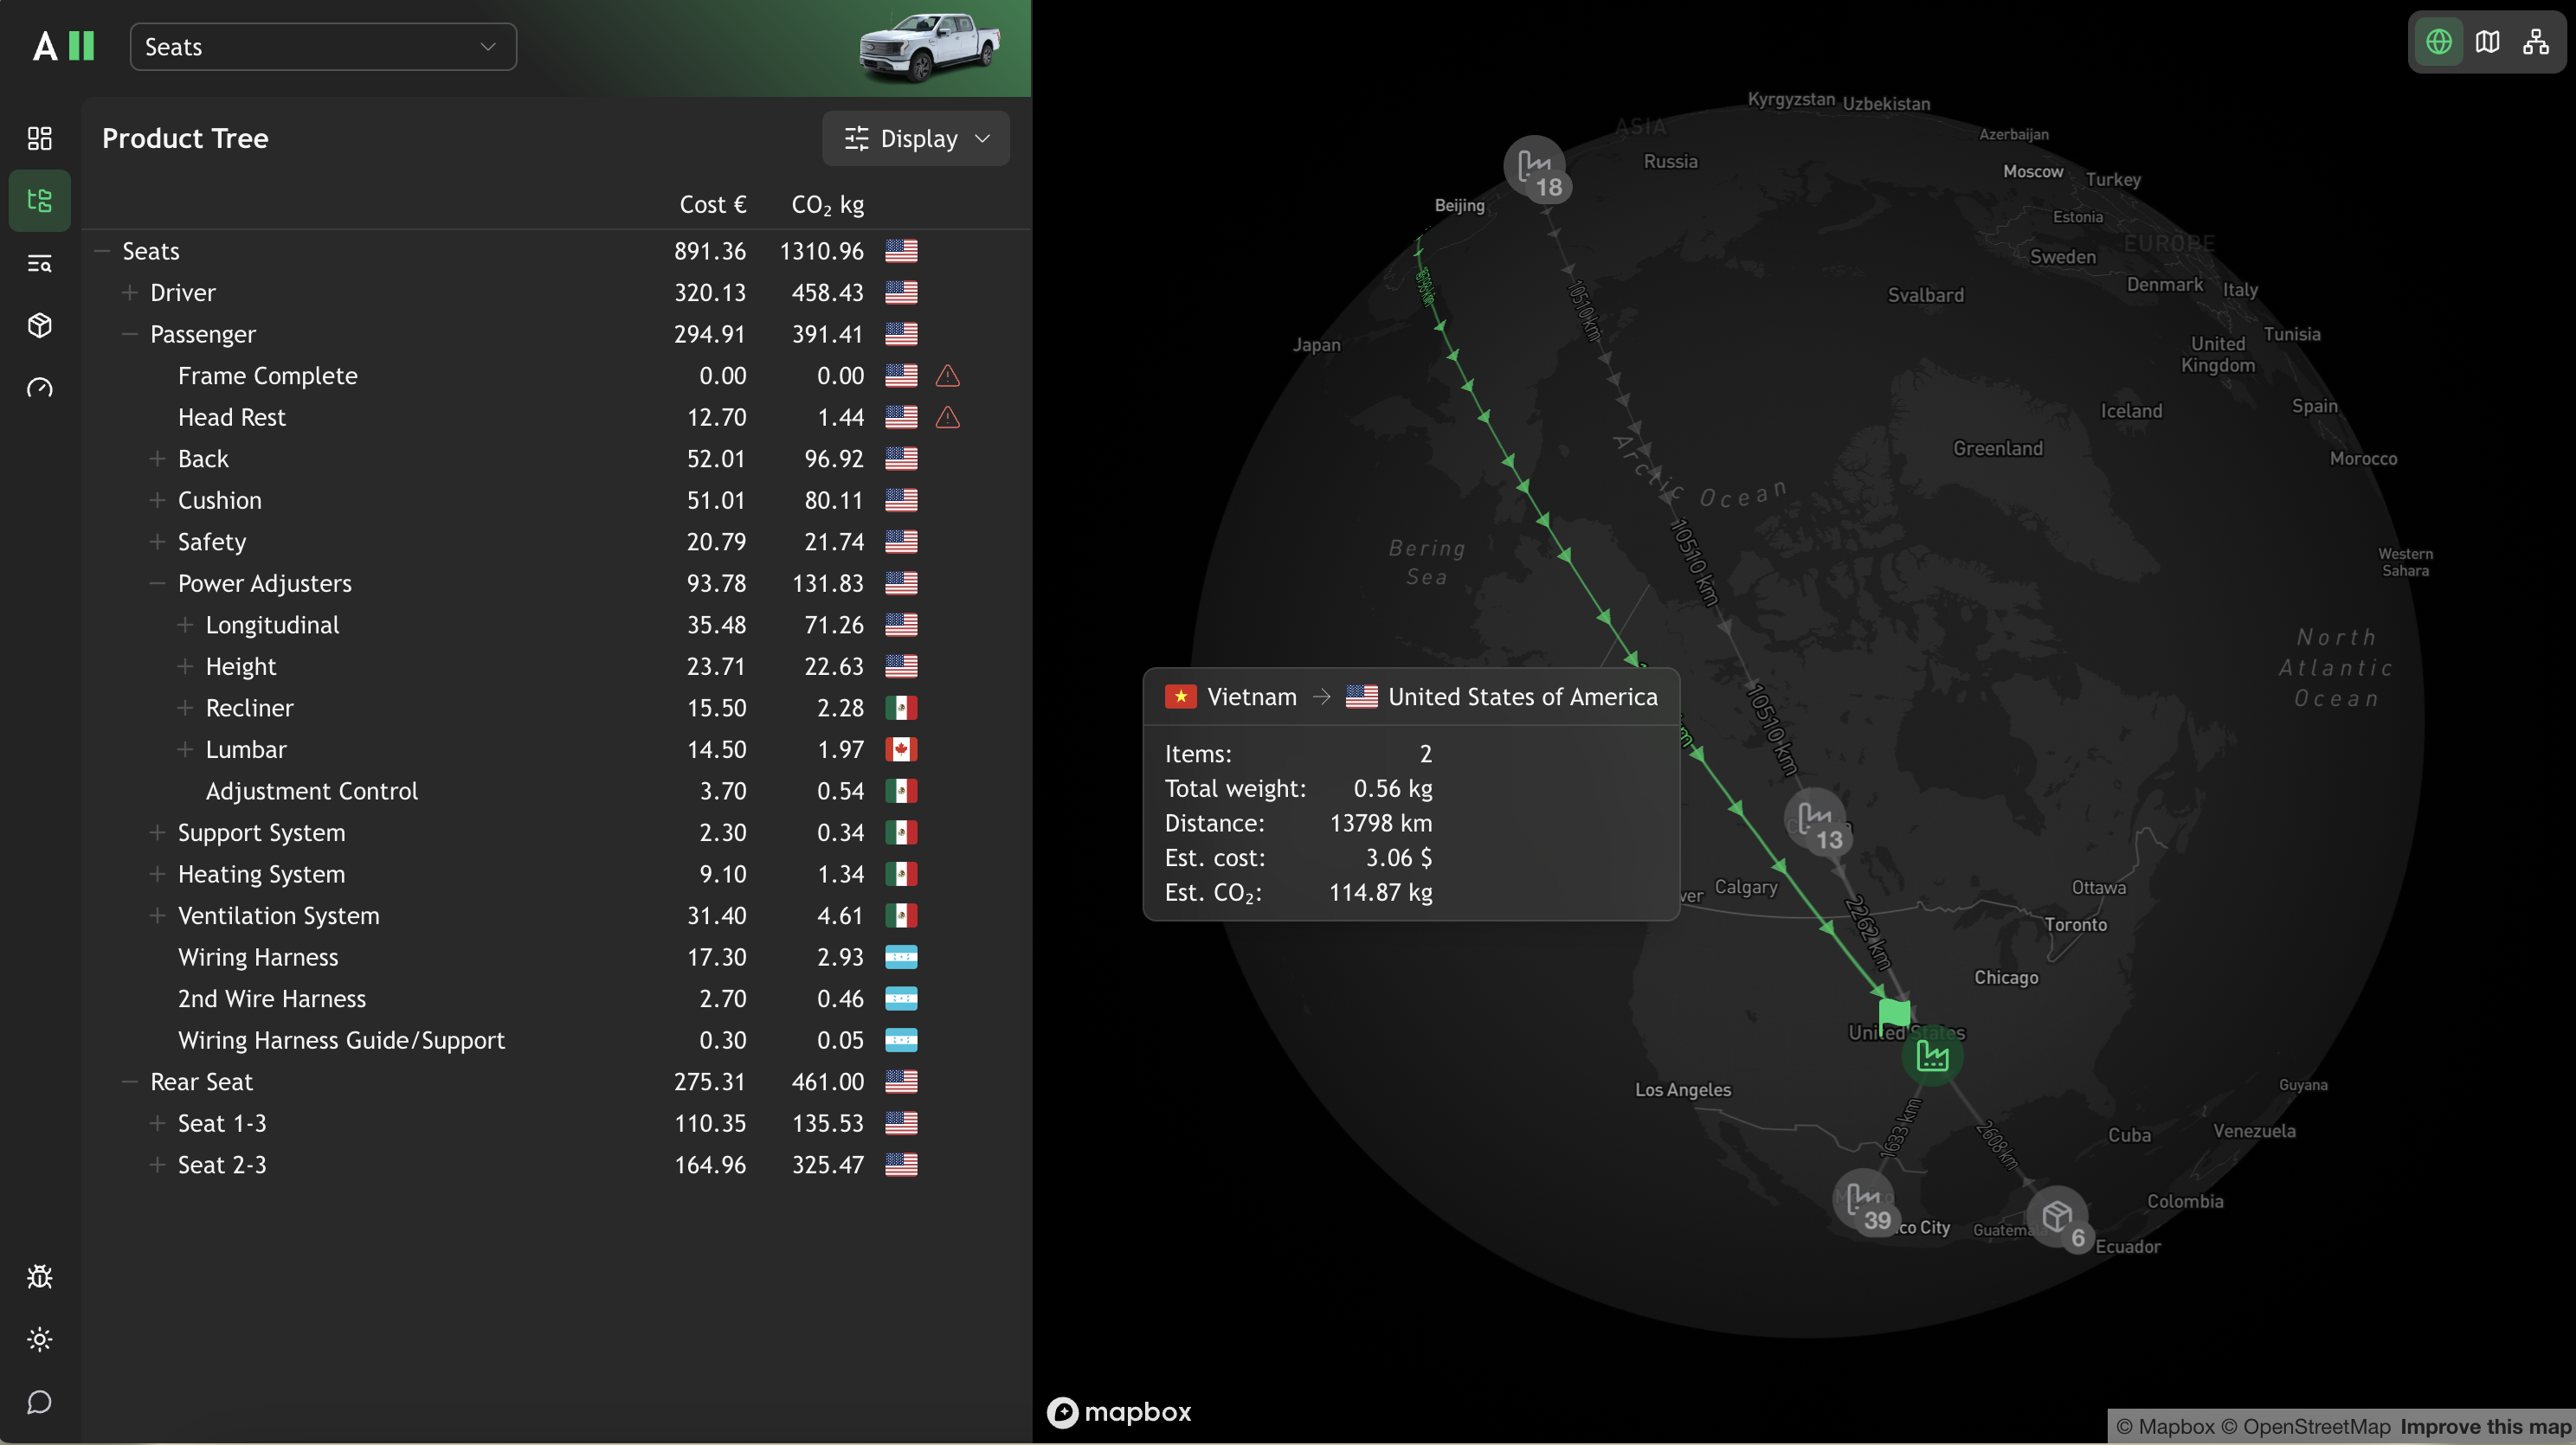The image size is (2576, 1445).
Task: Expand the Lumbar node
Action: click(185, 749)
